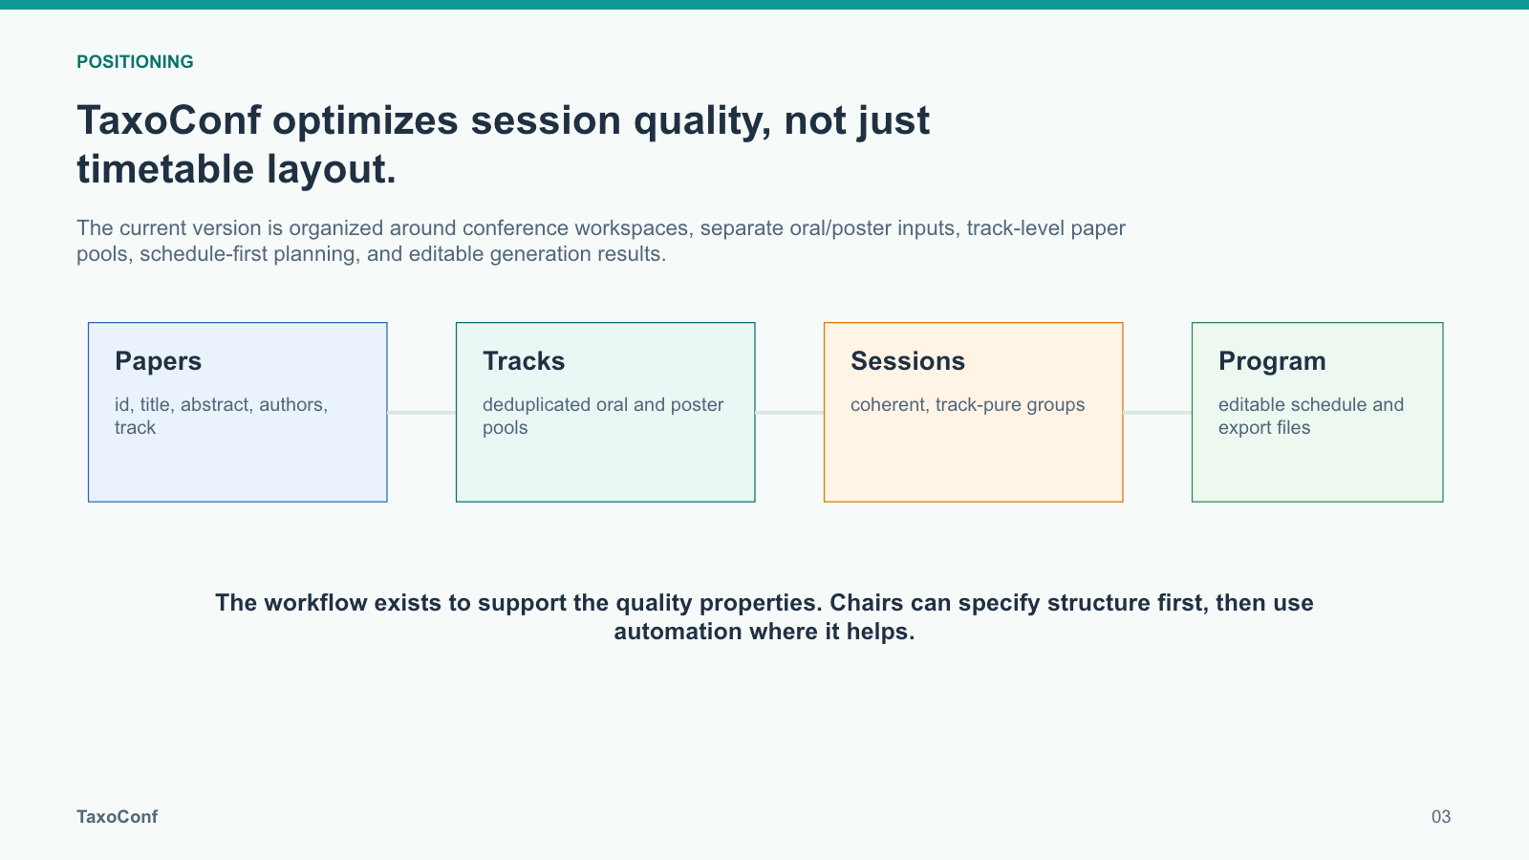Select the bold workflow summary statement
Image resolution: width=1529 pixels, height=860 pixels.
[764, 616]
